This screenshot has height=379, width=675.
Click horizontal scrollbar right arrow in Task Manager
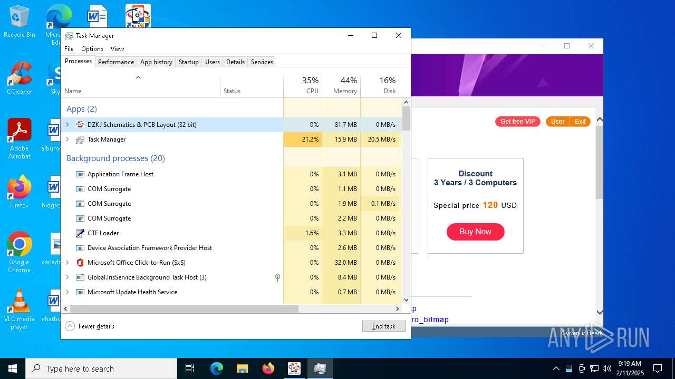[398, 309]
